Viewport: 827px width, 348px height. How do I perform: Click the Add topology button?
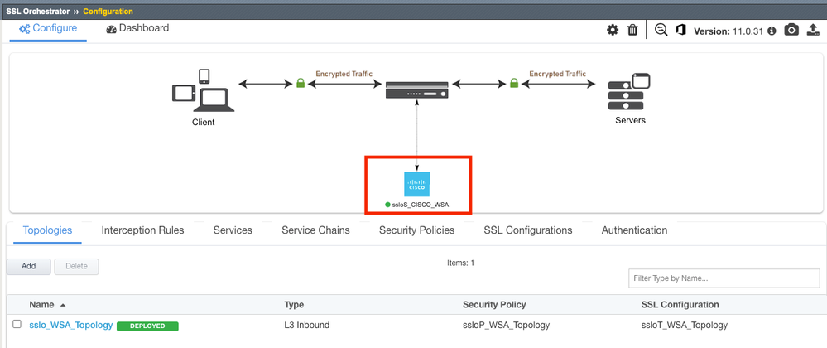[28, 266]
